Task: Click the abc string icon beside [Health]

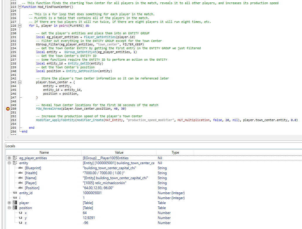Action: pyautogui.click(x=20, y=173)
